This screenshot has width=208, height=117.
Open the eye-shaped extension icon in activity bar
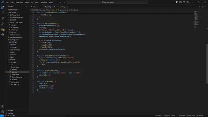pyautogui.click(x=3, y=35)
